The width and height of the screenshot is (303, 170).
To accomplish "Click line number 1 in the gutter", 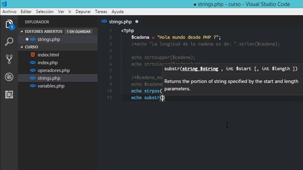I will tap(110, 30).
